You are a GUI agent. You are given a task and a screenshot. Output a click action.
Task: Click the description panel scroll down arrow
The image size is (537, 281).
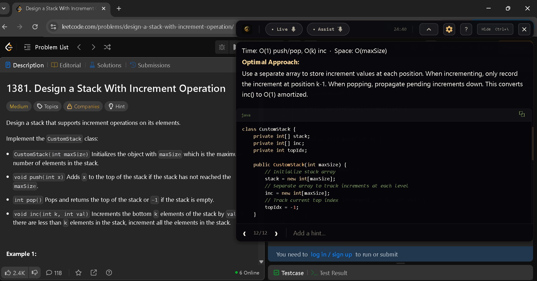pos(261,262)
